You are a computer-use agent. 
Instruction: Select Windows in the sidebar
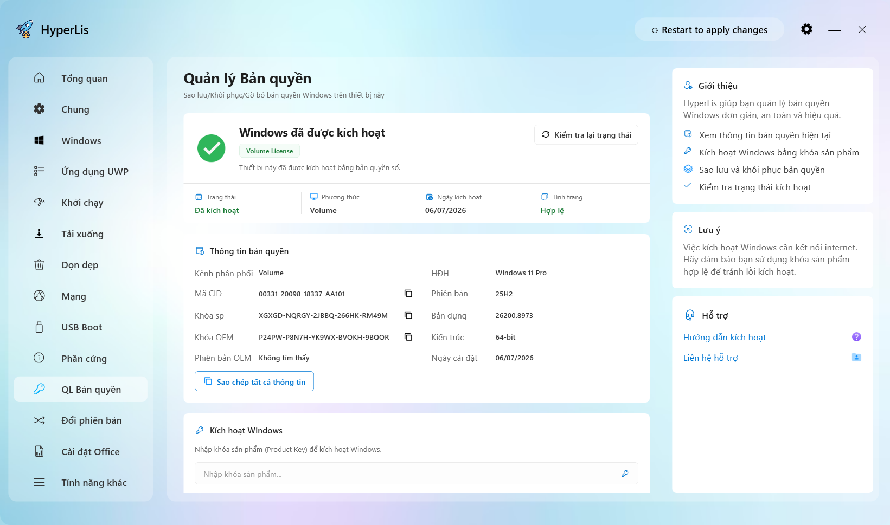point(81,140)
